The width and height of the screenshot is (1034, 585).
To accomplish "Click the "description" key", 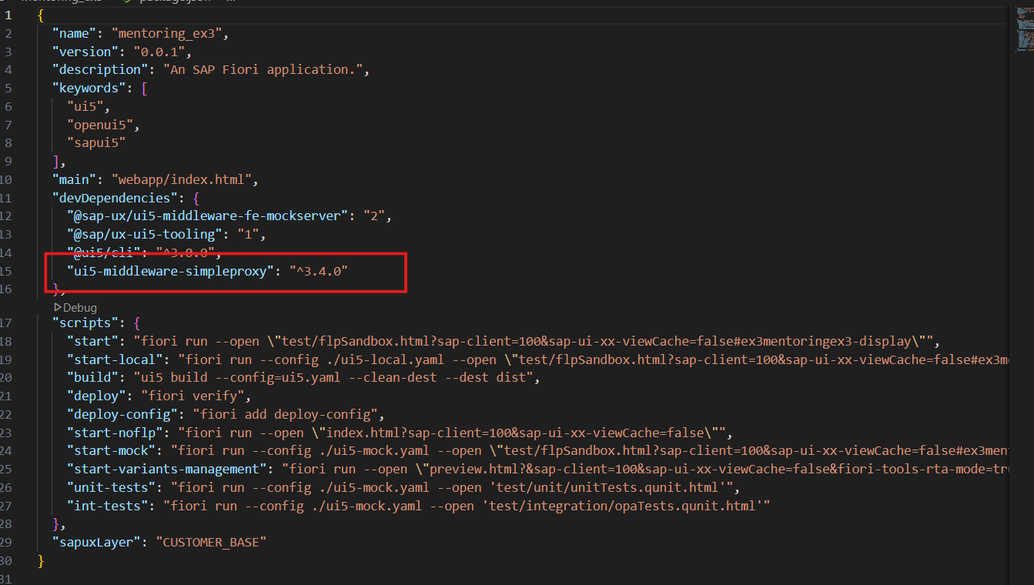I will [100, 69].
